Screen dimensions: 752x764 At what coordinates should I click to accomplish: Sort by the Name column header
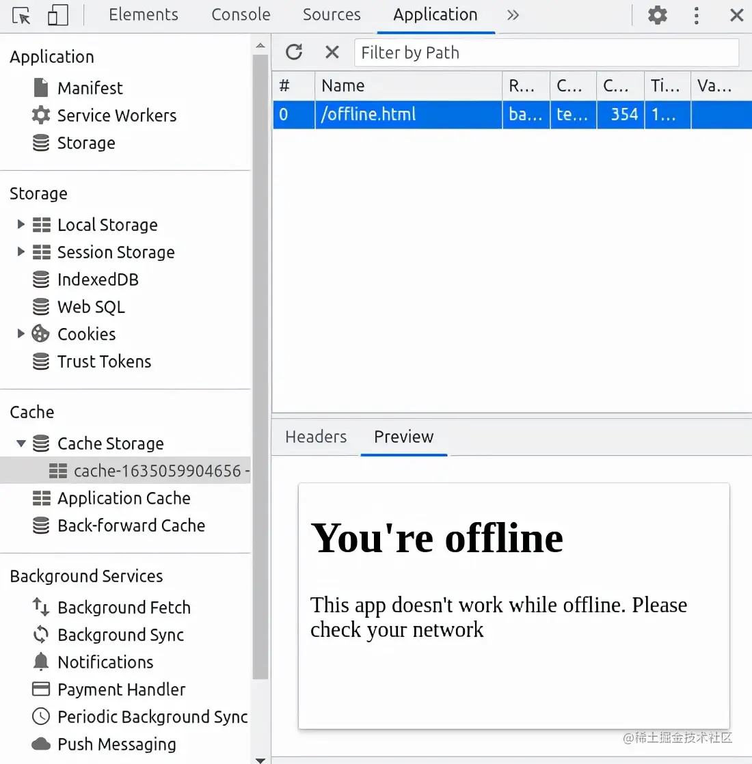tap(408, 85)
